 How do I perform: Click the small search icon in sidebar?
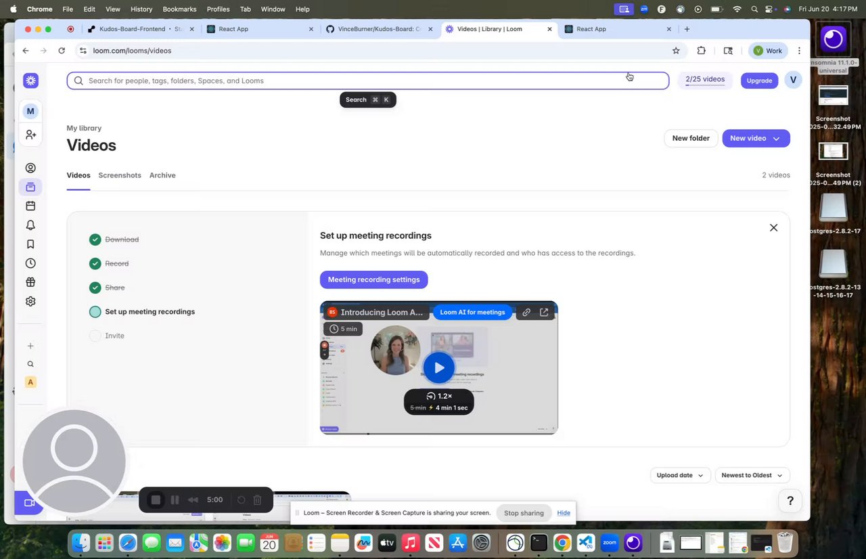click(30, 364)
